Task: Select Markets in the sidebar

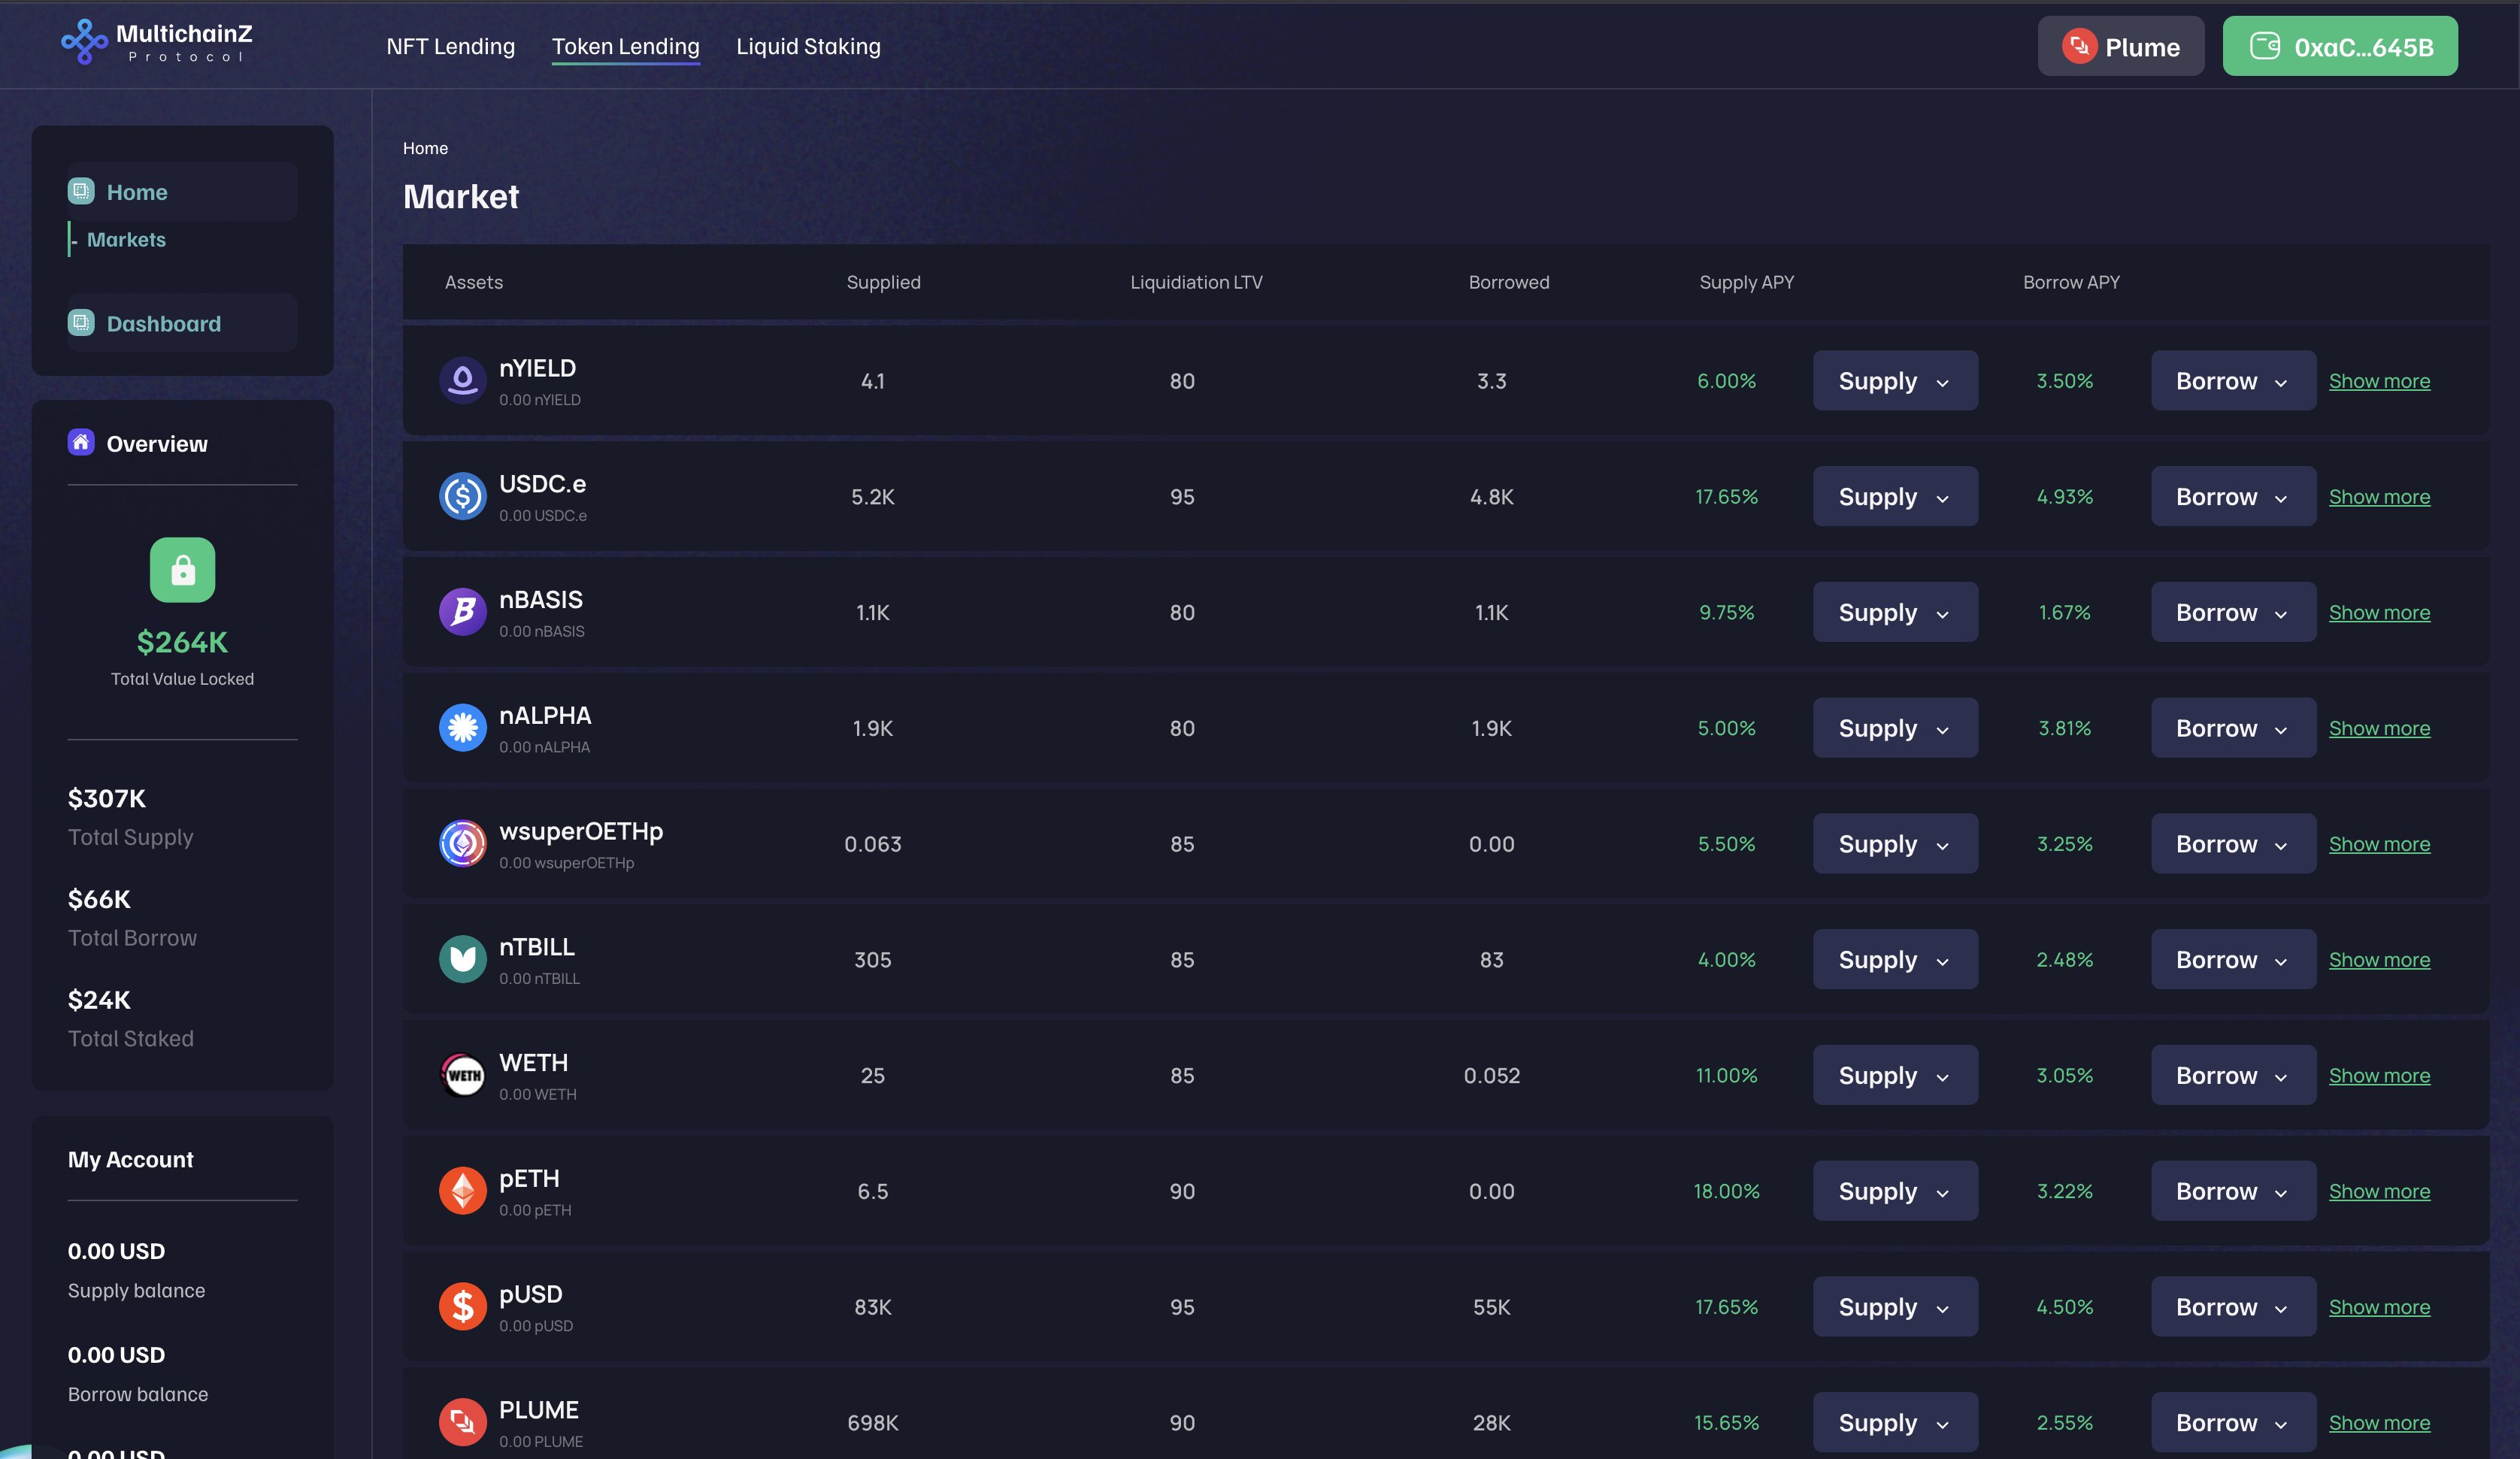Action: [127, 239]
